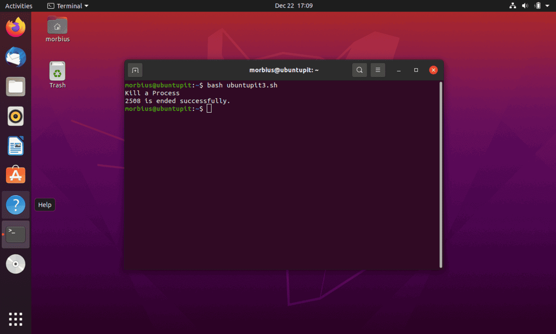Open the Files application
This screenshot has width=556, height=334.
click(x=15, y=87)
